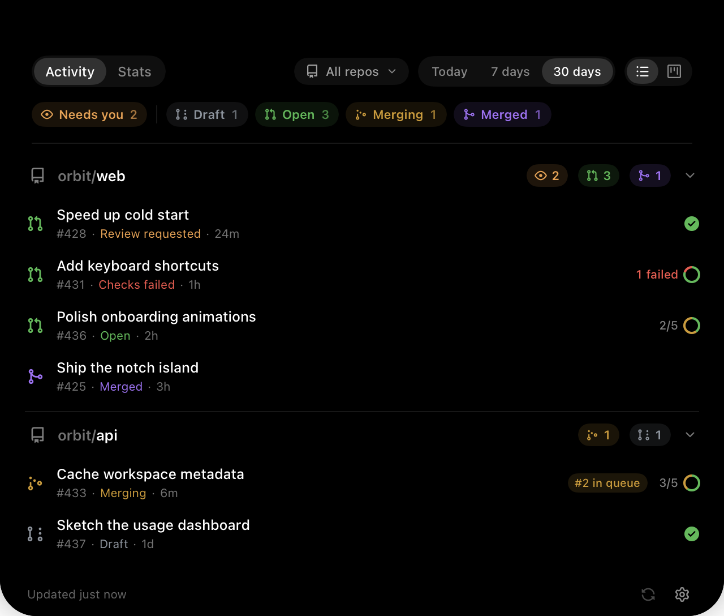Click merged icon for Ship the notch island
The width and height of the screenshot is (724, 616).
tap(35, 377)
